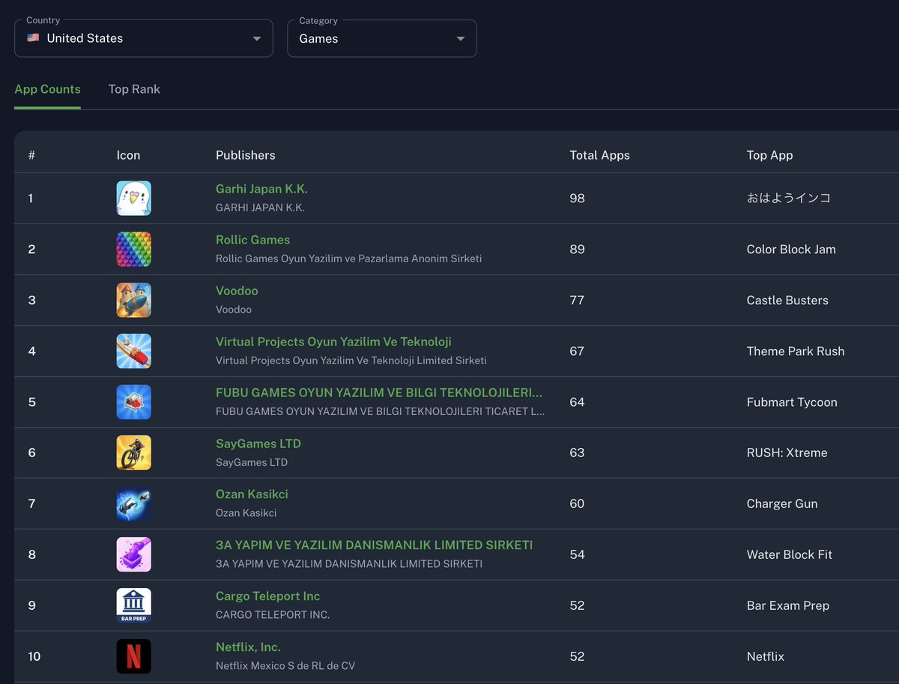Click the Category dropdown arrow
This screenshot has height=684, width=899.
(x=461, y=39)
